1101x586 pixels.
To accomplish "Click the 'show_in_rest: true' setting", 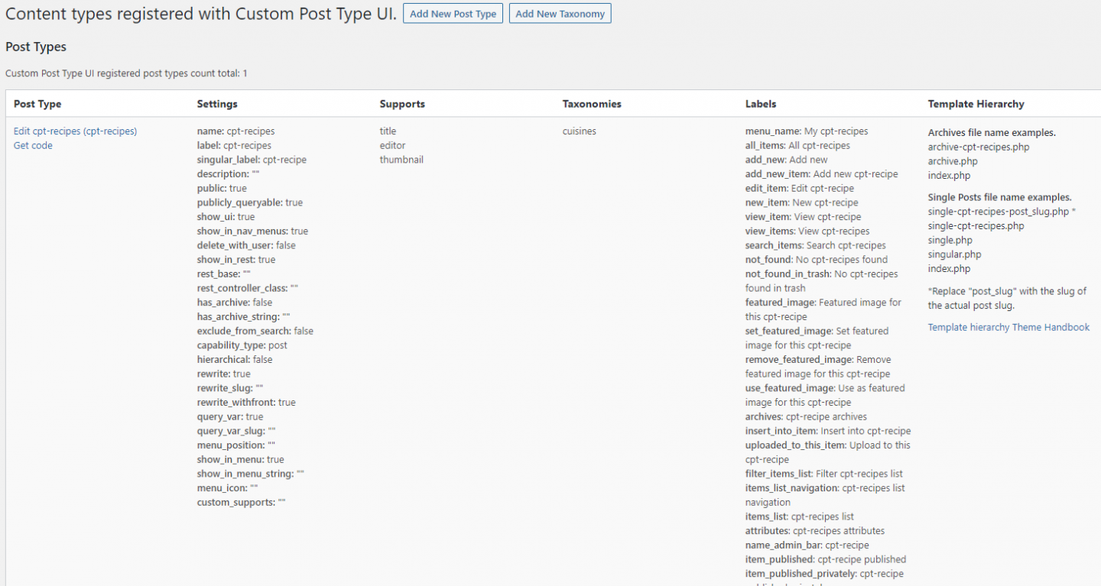I will [x=236, y=261].
